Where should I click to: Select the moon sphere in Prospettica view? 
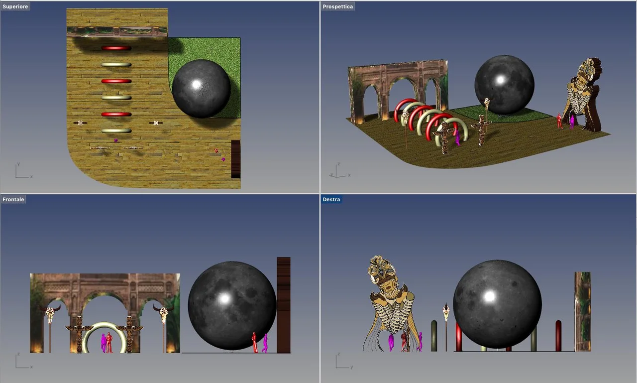(504, 85)
